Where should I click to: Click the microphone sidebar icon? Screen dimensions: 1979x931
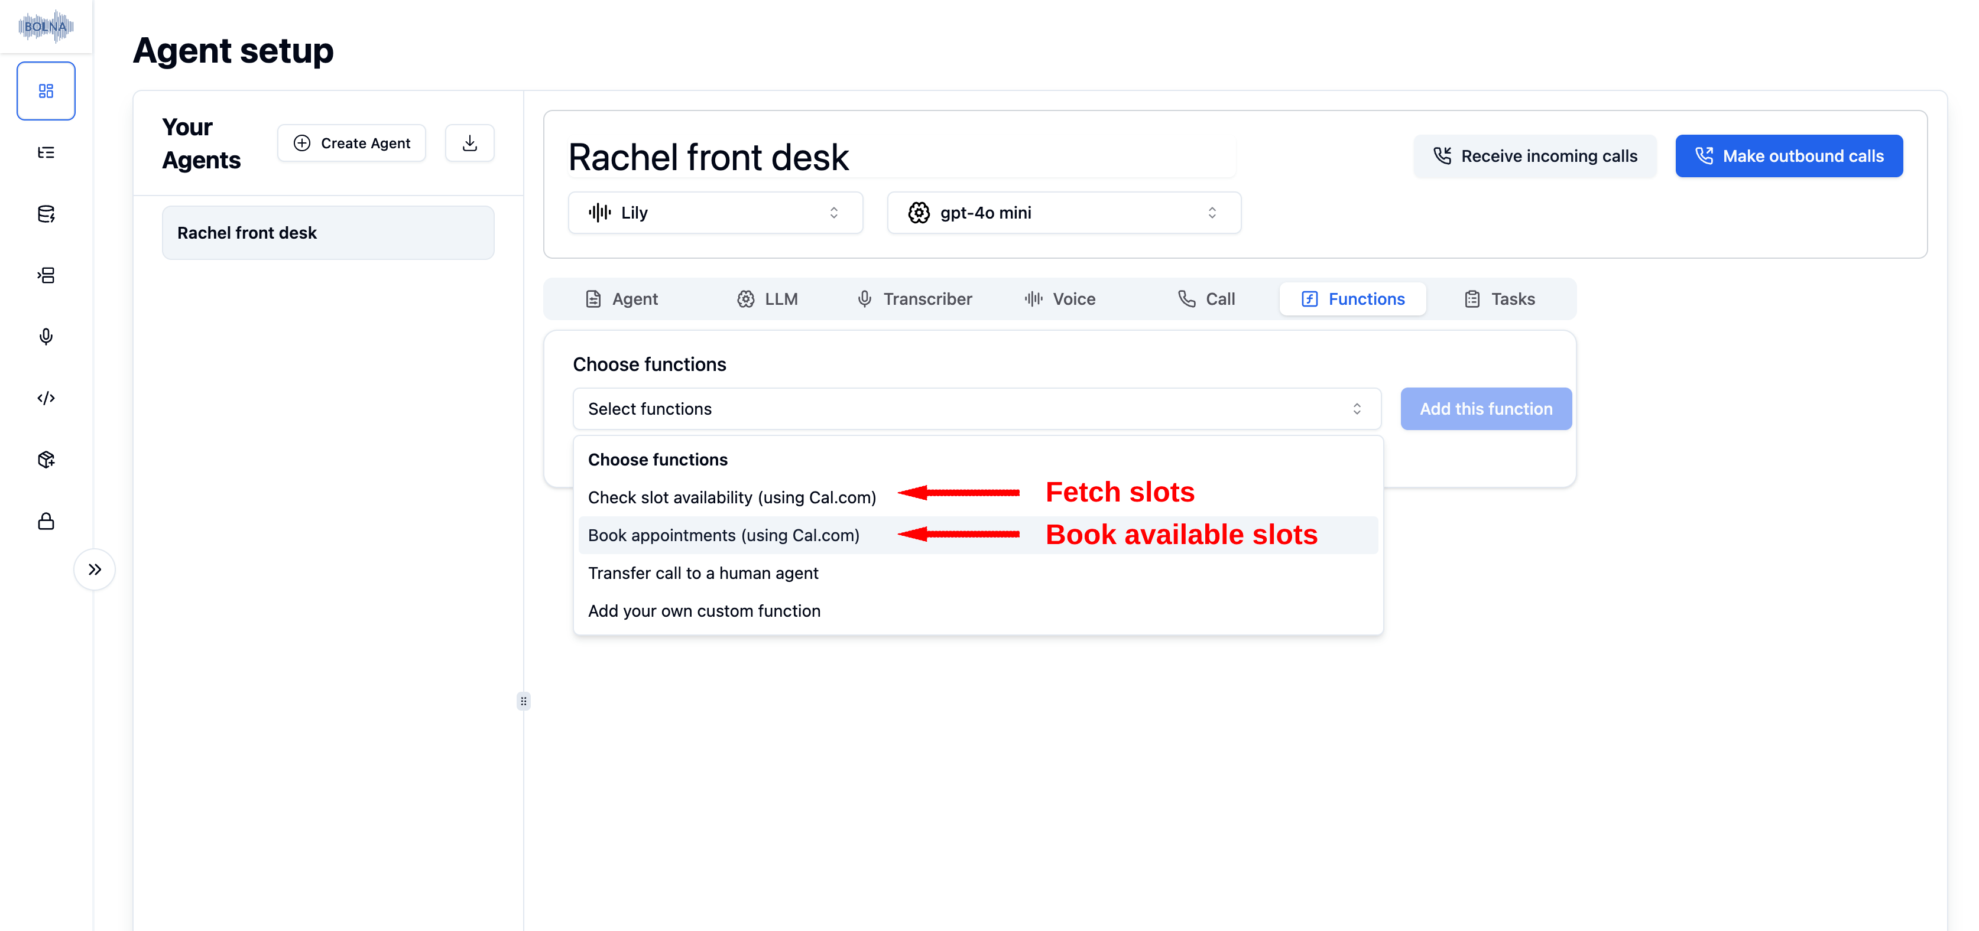pos(46,337)
